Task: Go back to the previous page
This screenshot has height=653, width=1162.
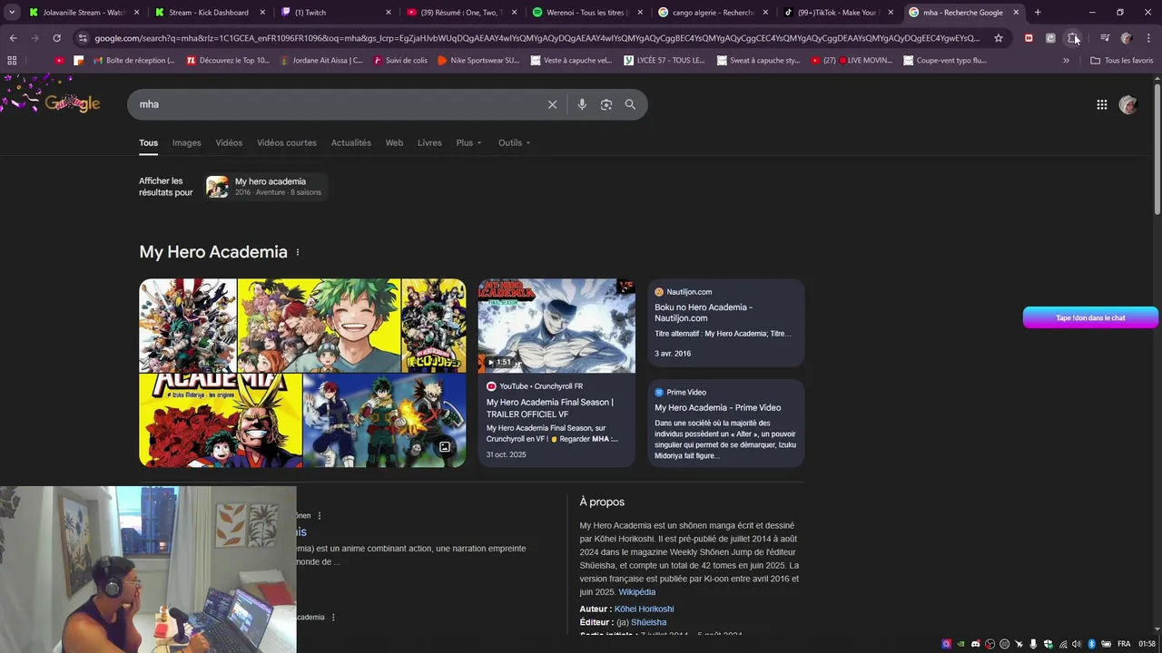Action: coord(13,38)
